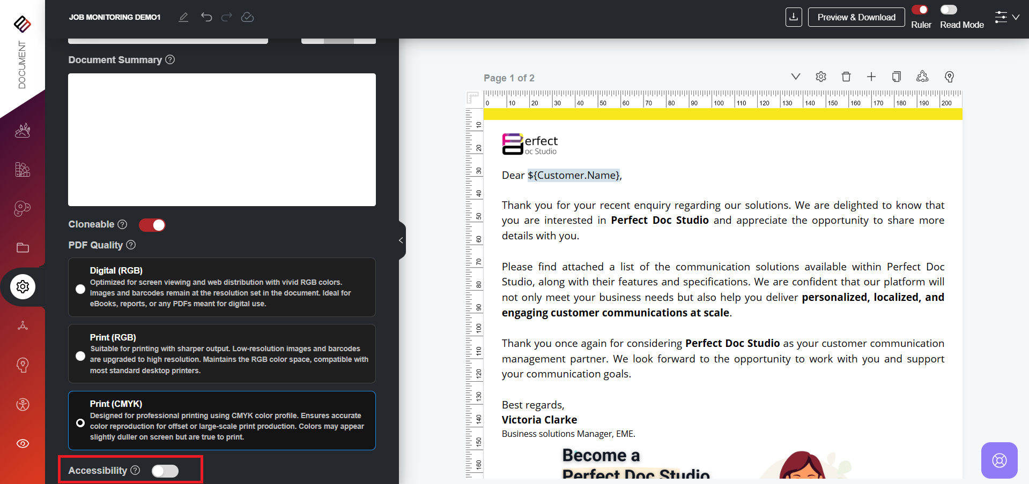
Task: Open page settings gear icon
Action: 821,77
